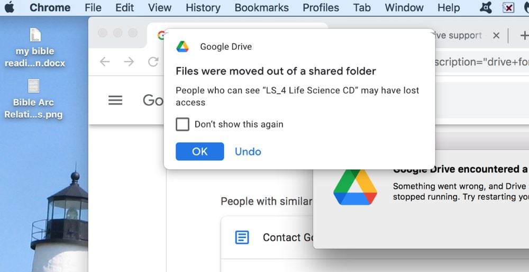
Task: Close the Drive support tab
Action: click(x=496, y=35)
